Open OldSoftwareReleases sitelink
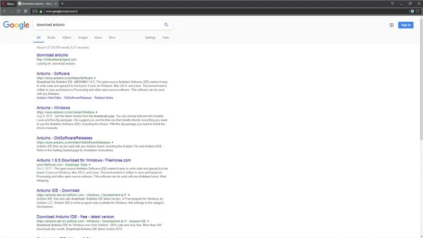423x238 pixels. point(78,98)
